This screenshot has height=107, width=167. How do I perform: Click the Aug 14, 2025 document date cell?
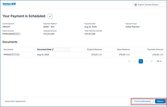click(x=43, y=55)
